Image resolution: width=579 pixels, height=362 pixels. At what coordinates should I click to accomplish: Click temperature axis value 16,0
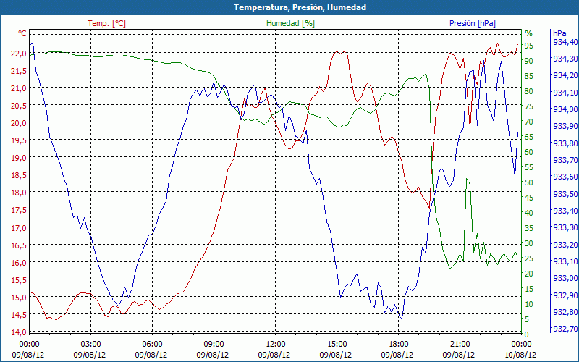click(19, 263)
